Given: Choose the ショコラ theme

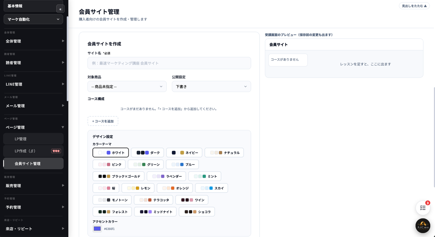Looking at the screenshot, I should (197, 212).
